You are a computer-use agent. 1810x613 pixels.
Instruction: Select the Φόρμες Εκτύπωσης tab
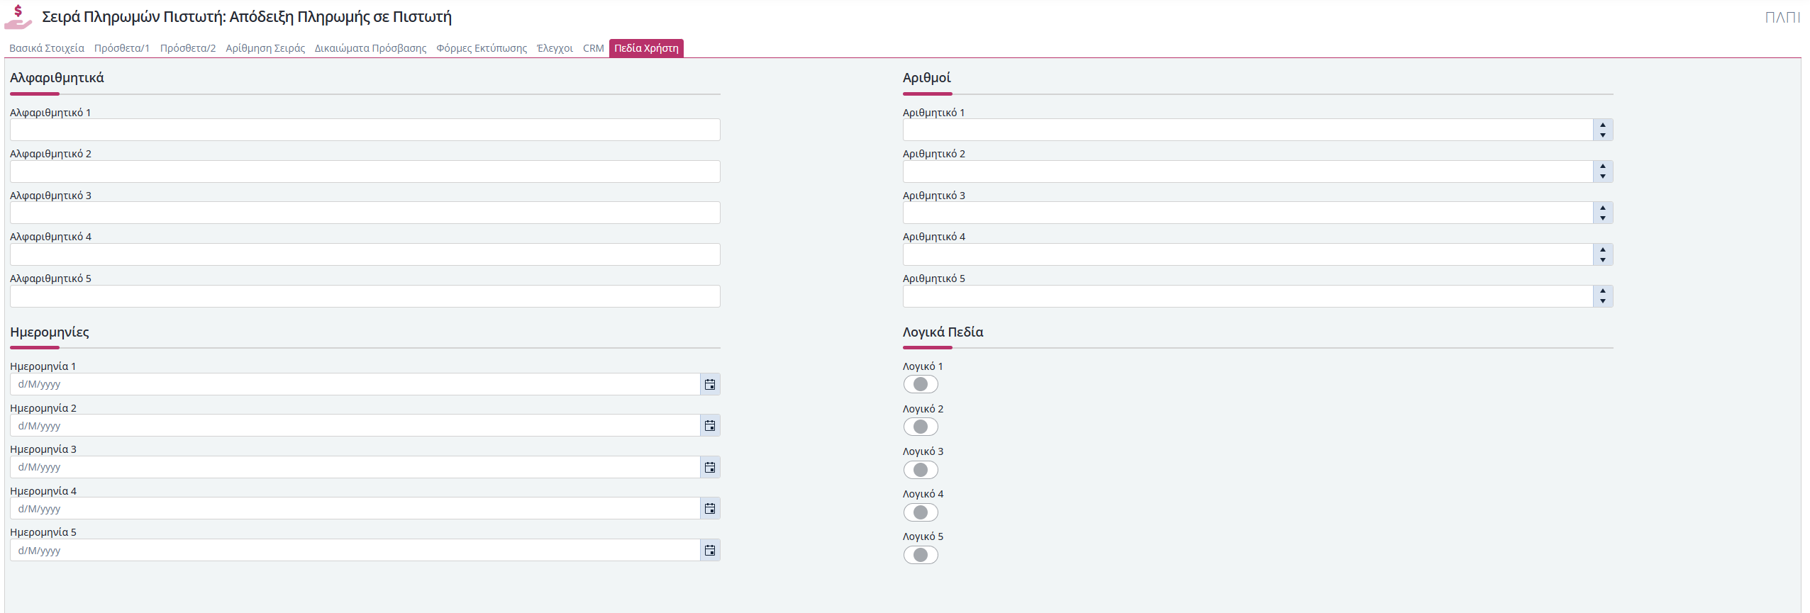[x=482, y=48]
